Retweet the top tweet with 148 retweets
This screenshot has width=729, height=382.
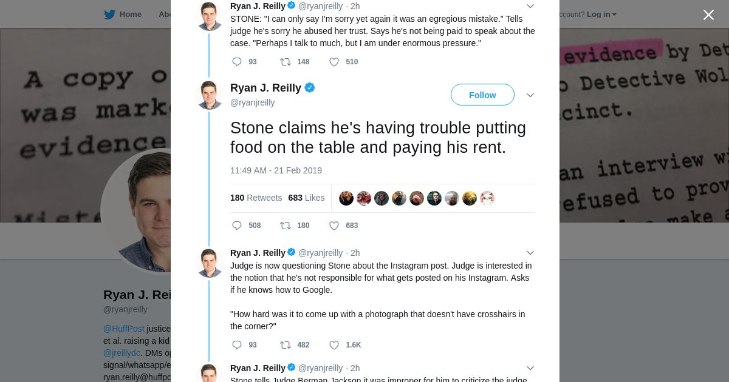286,62
